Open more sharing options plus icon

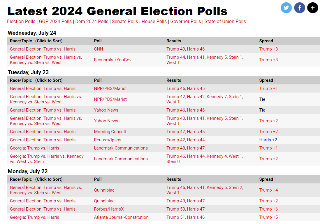coord(312,8)
